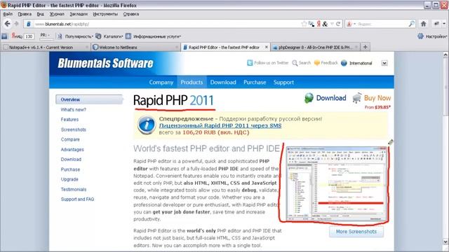
Task: Expand the International language dropdown arrow
Action: pos(384,63)
